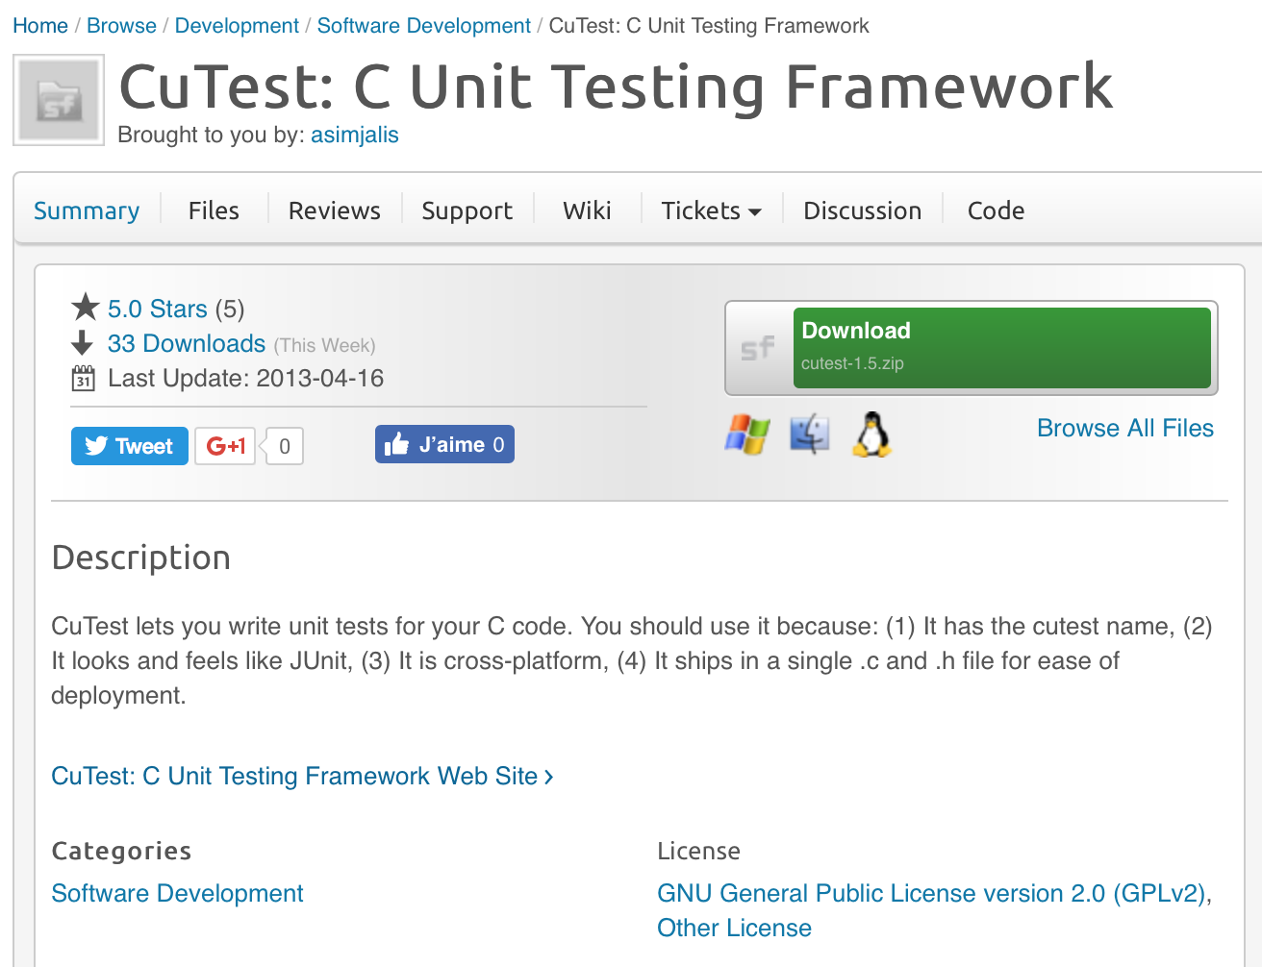Expand the Tickets dropdown

click(711, 211)
